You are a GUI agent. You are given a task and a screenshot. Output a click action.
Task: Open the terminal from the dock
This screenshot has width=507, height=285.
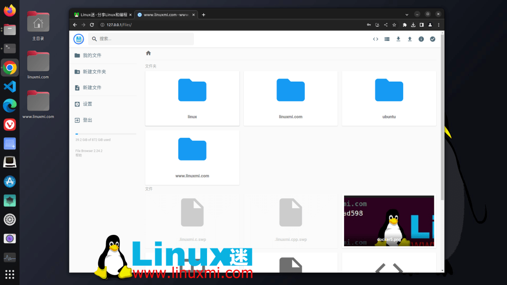[x=10, y=48]
